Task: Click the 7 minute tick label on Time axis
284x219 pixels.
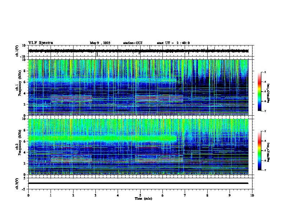Action: pos(185,195)
